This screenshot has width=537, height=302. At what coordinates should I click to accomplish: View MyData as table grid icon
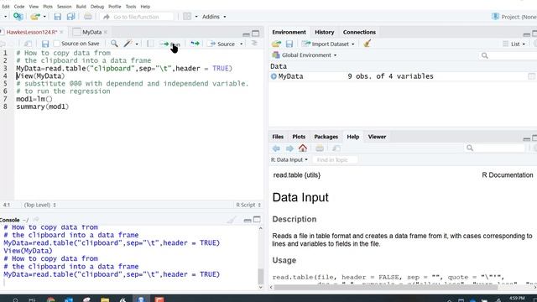click(531, 76)
